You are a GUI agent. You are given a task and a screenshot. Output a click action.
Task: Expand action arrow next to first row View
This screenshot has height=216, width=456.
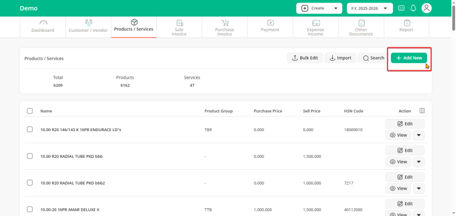(x=419, y=135)
